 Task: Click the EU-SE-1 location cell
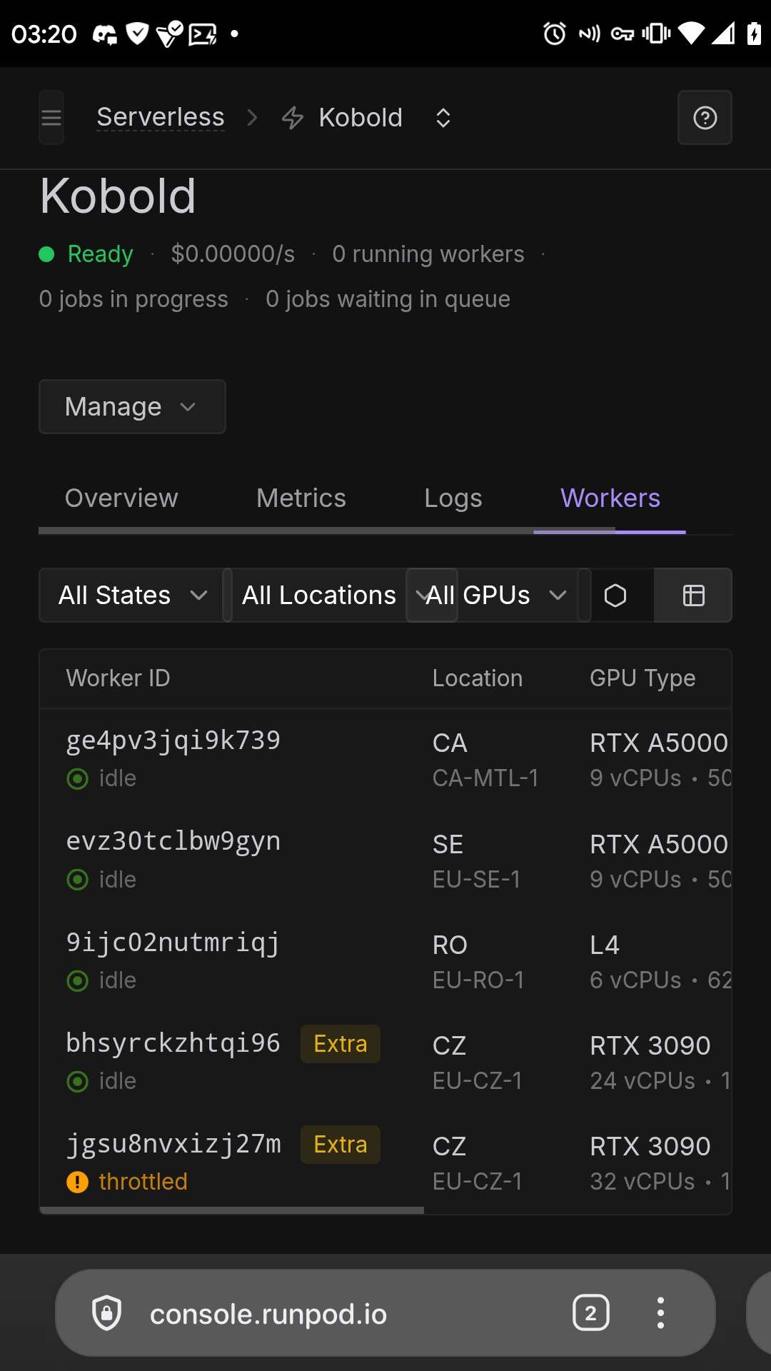coord(476,880)
